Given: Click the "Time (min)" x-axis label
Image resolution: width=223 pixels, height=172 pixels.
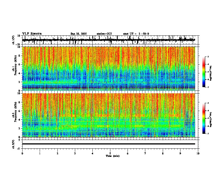Looking at the screenshot, I should 113,156.
